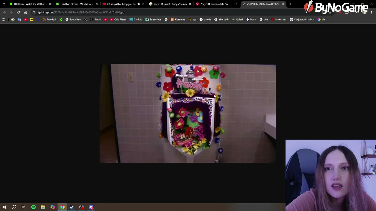The width and height of the screenshot is (376, 211).
Task: Open the South Park bookmark
Action: [73, 20]
